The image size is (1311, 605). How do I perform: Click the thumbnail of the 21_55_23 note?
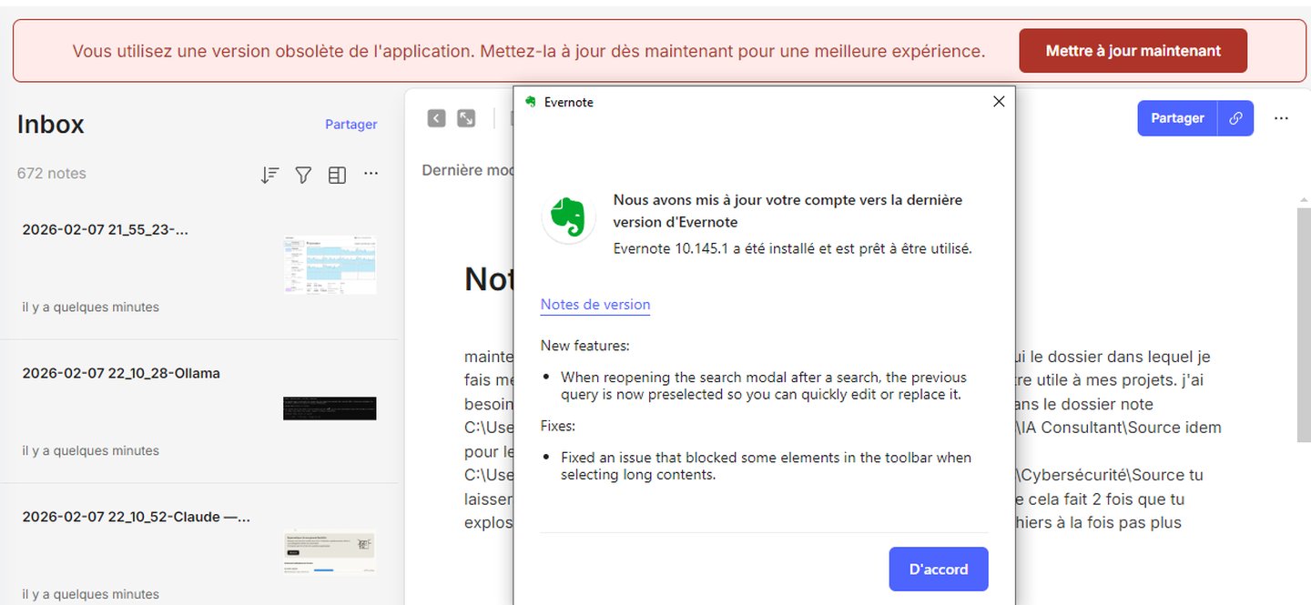[x=330, y=265]
